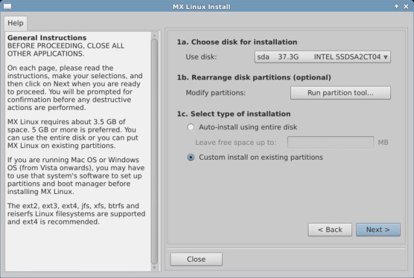Click the General Instructions heading
Screen dimensions: 414x278
pyautogui.click(x=47, y=37)
